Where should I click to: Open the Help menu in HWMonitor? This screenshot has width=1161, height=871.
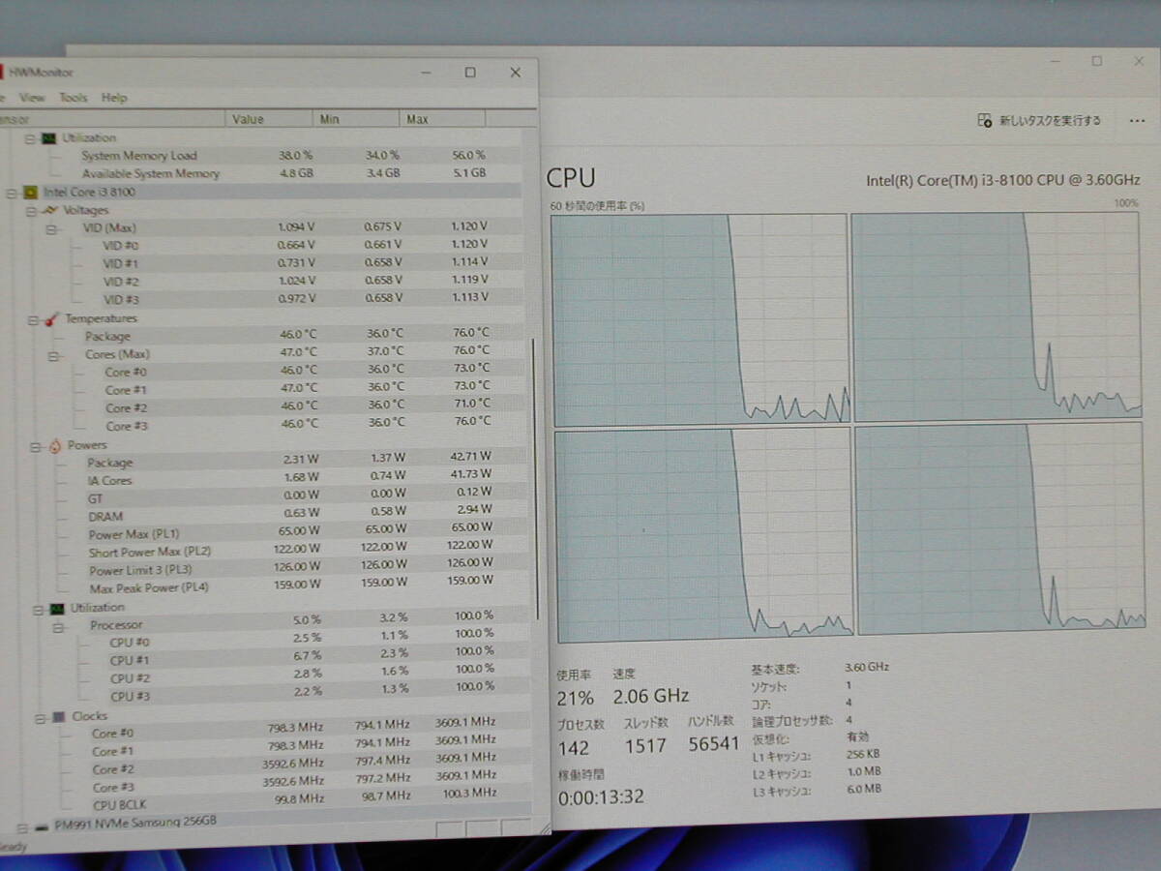click(x=114, y=98)
